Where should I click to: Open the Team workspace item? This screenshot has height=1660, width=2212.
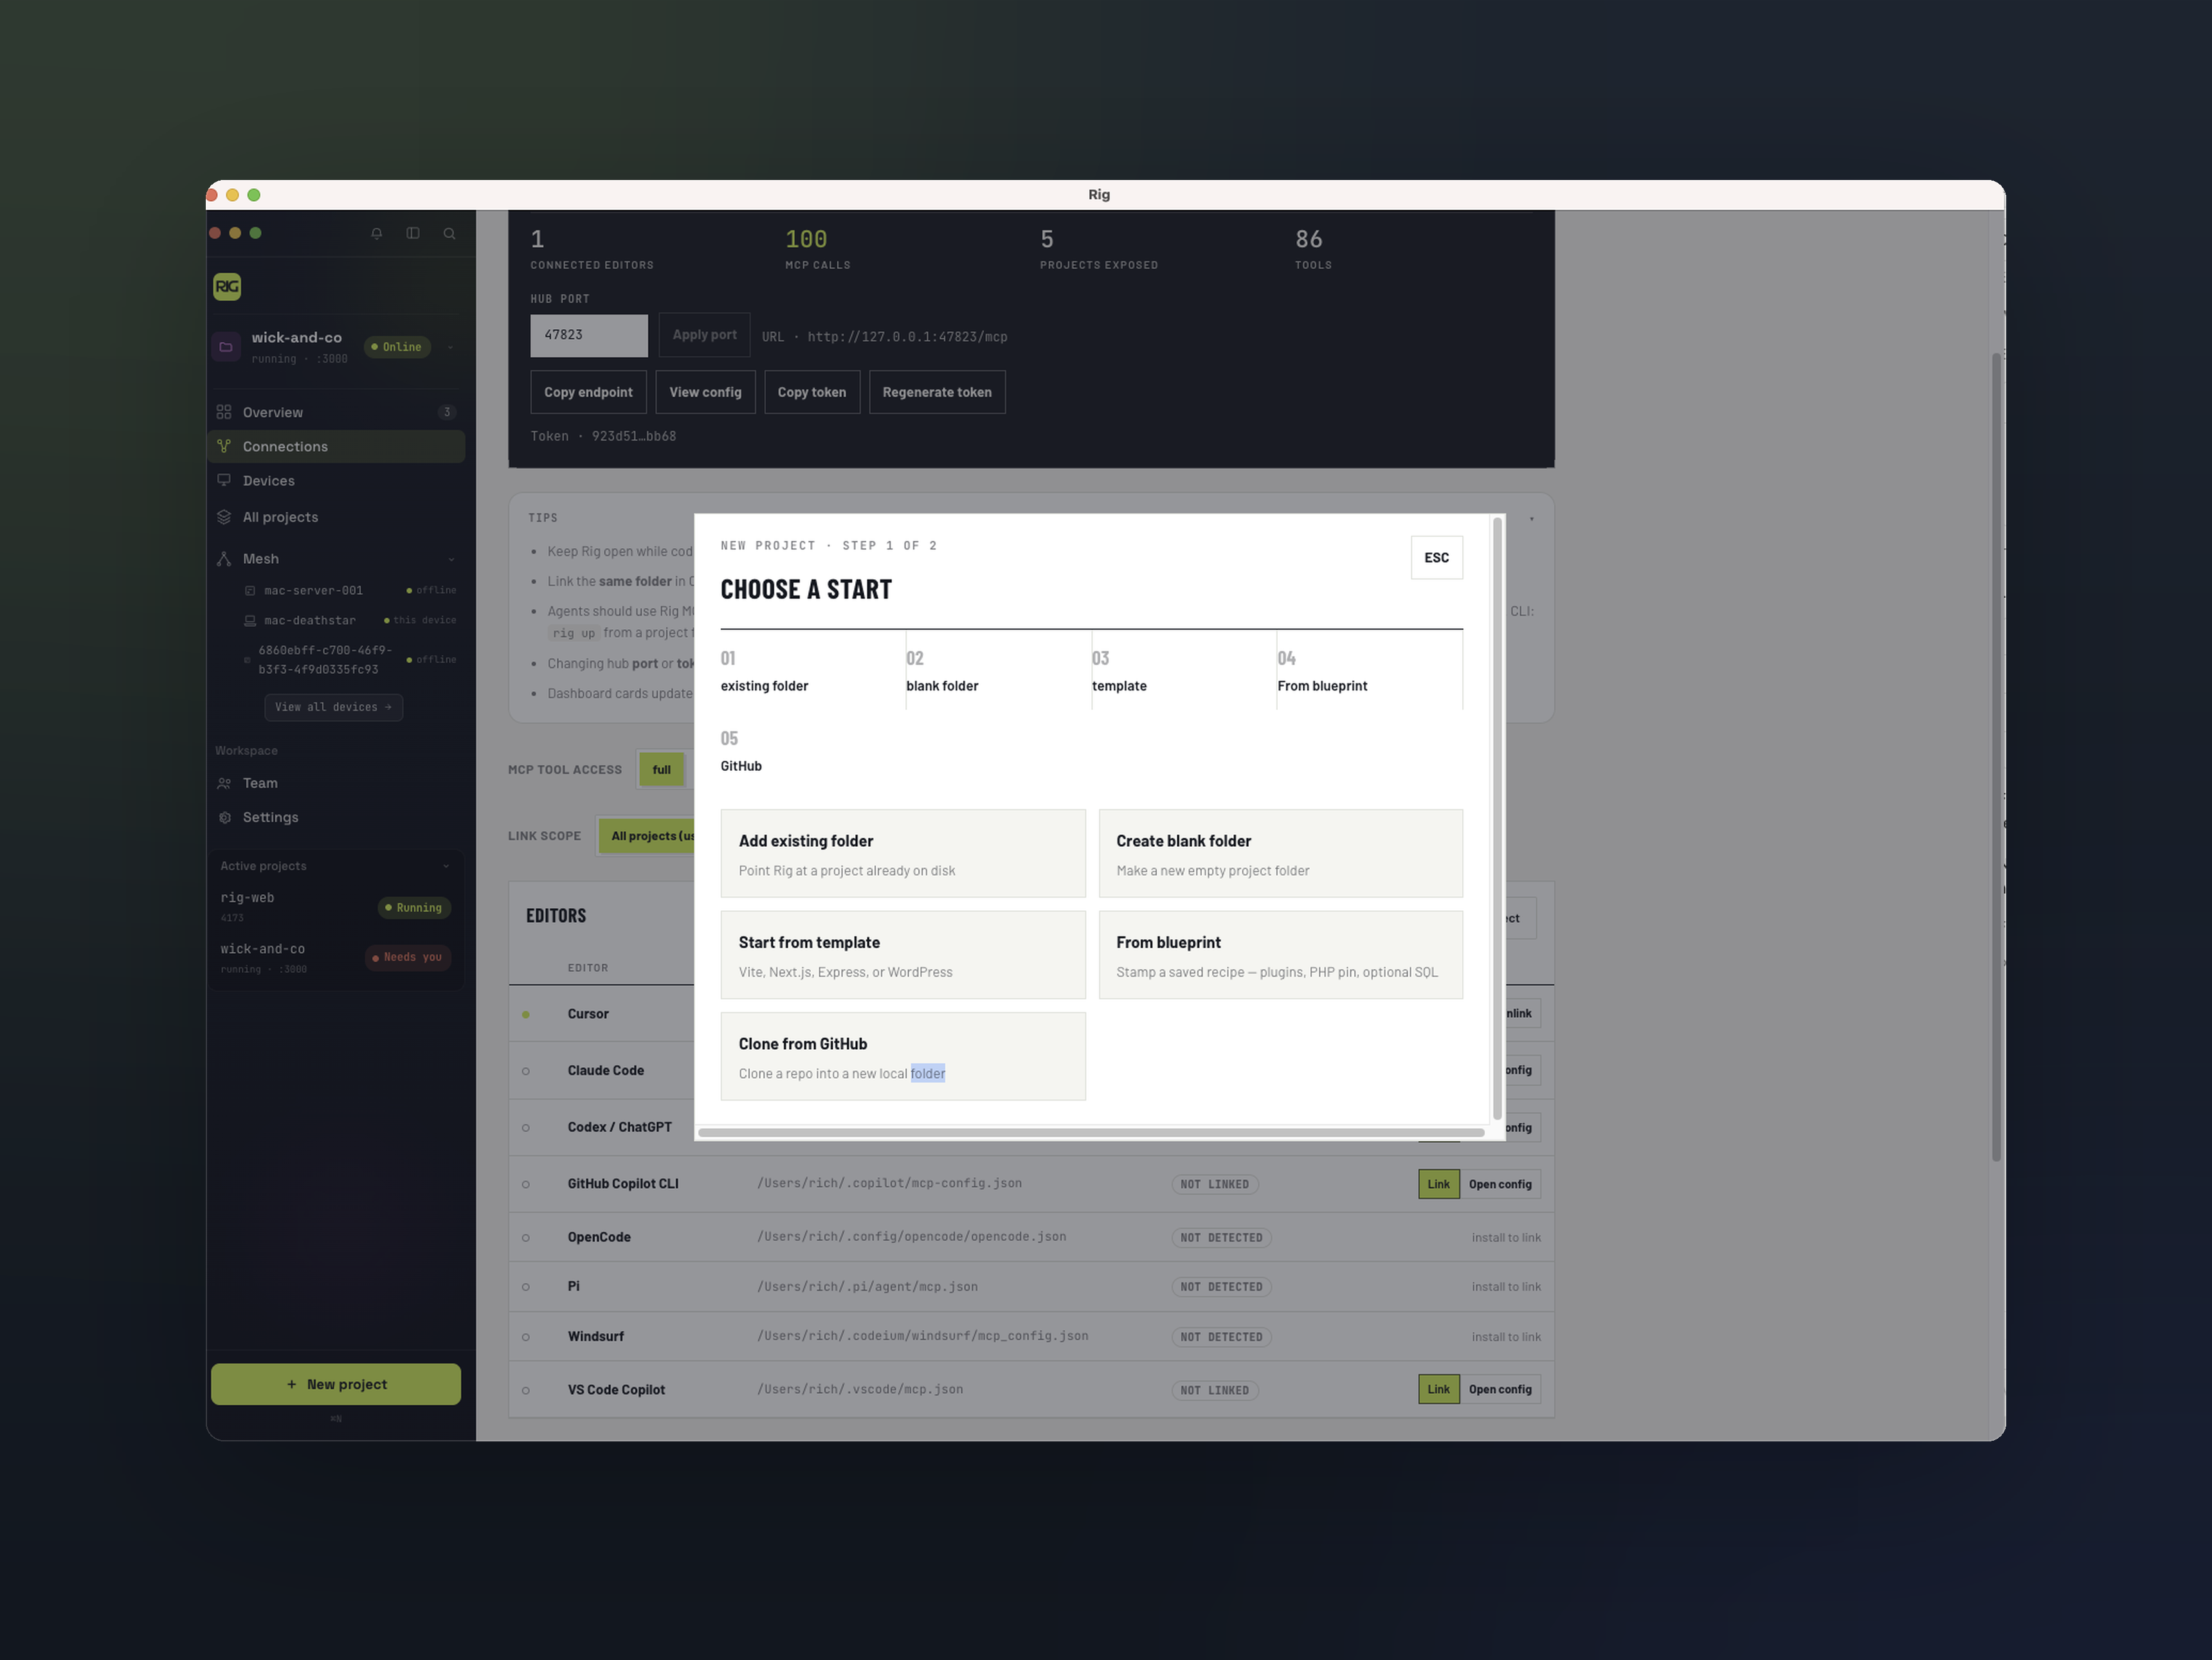336,783
